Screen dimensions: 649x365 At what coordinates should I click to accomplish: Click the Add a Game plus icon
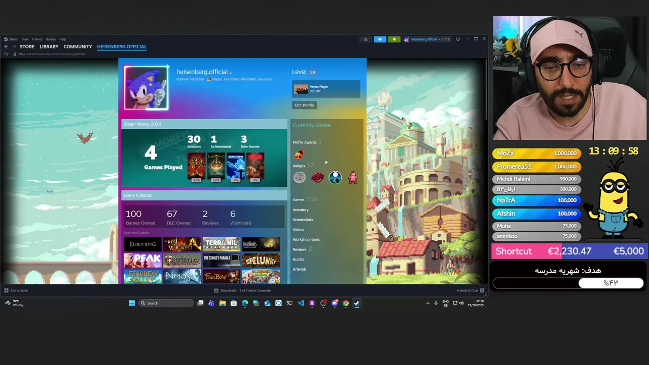(x=6, y=290)
